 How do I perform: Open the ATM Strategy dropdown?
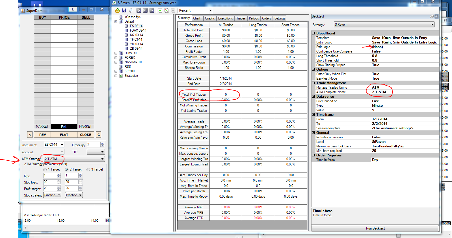(x=102, y=159)
